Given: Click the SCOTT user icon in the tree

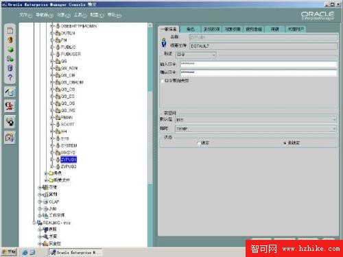Looking at the screenshot, I should (58, 124).
